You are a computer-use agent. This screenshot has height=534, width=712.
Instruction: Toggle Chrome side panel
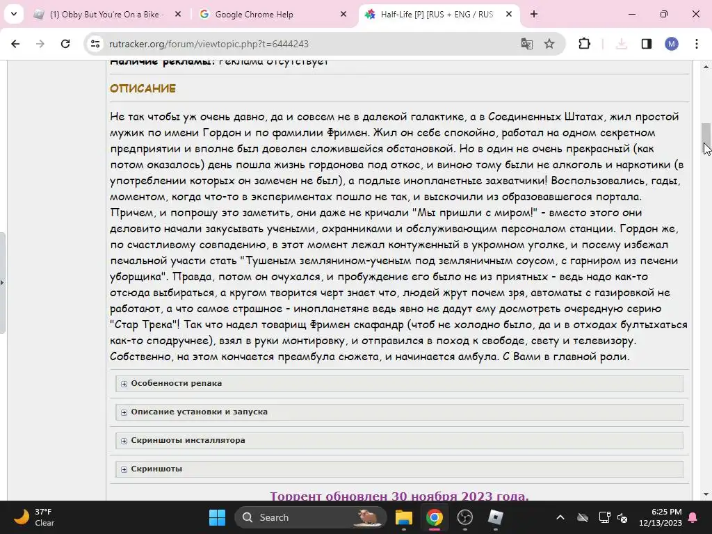(x=647, y=44)
